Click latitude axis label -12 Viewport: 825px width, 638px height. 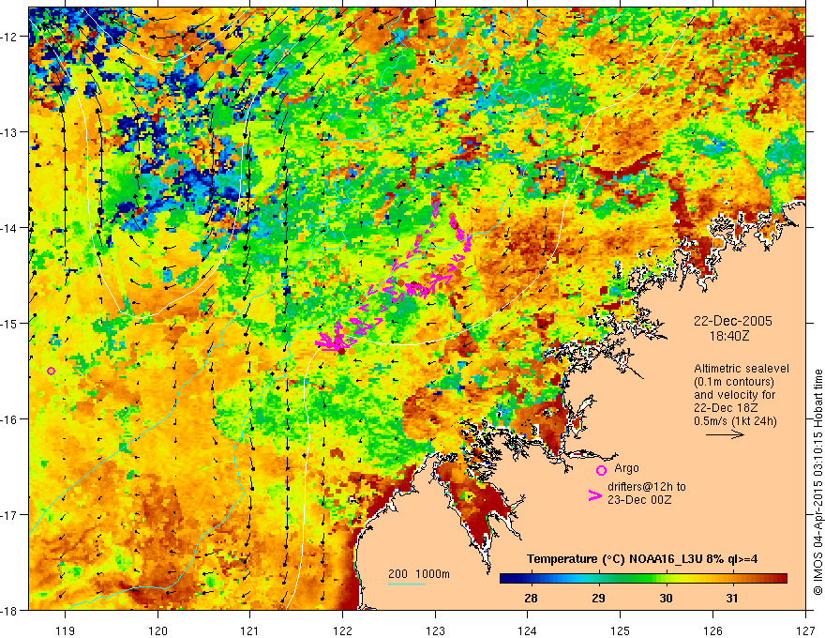tap(10, 37)
